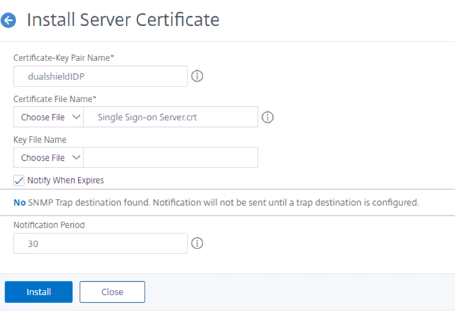455x328 pixels.
Task: Click the Single Sign-on Server.crt file field
Action: tap(171, 117)
